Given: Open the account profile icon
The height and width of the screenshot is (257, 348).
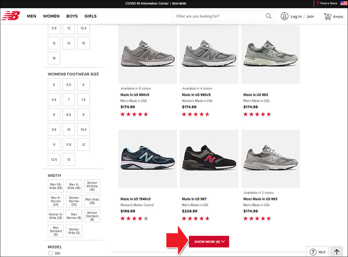Looking at the screenshot, I should coord(284,16).
